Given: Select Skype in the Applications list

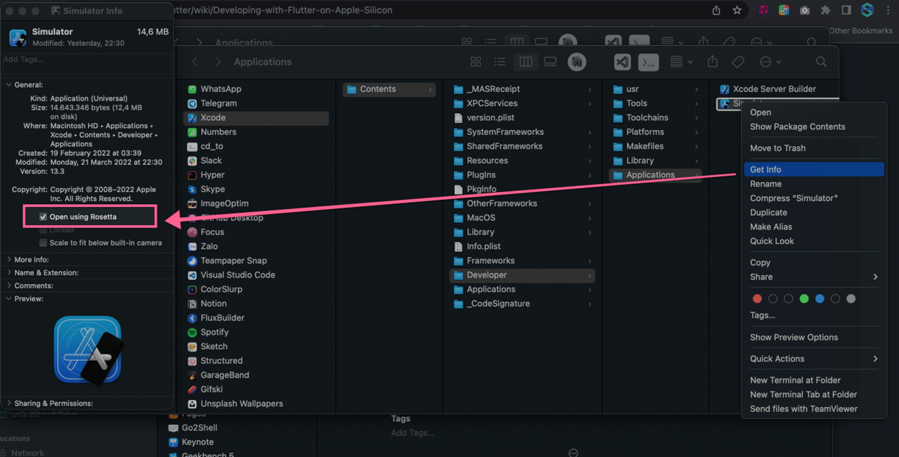Looking at the screenshot, I should [x=212, y=189].
